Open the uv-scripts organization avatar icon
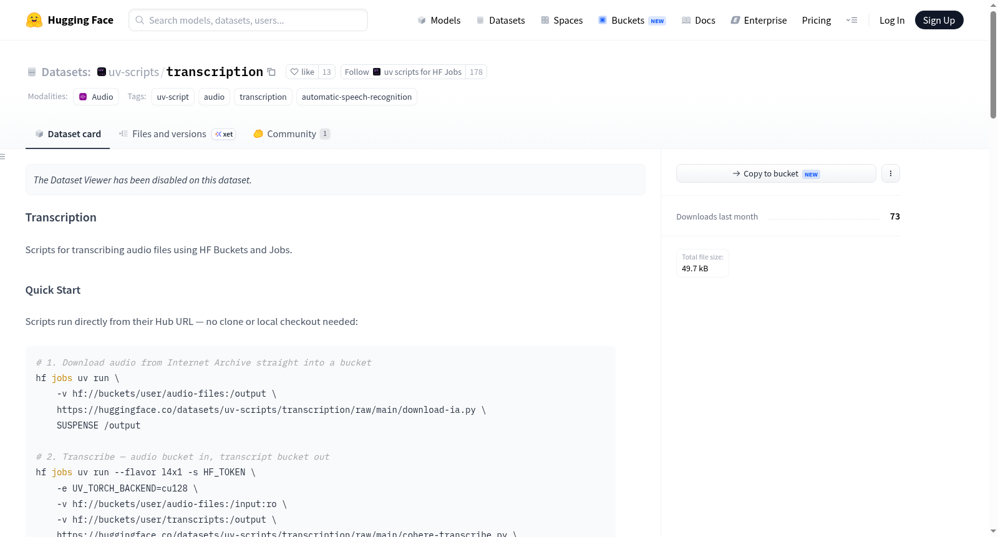Viewport: 998px width, 537px height. click(102, 72)
